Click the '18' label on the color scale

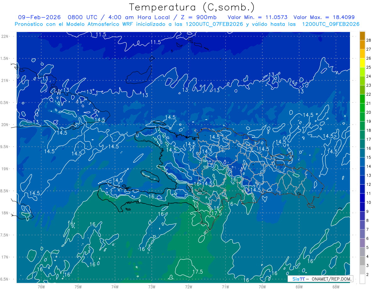coord(369,130)
